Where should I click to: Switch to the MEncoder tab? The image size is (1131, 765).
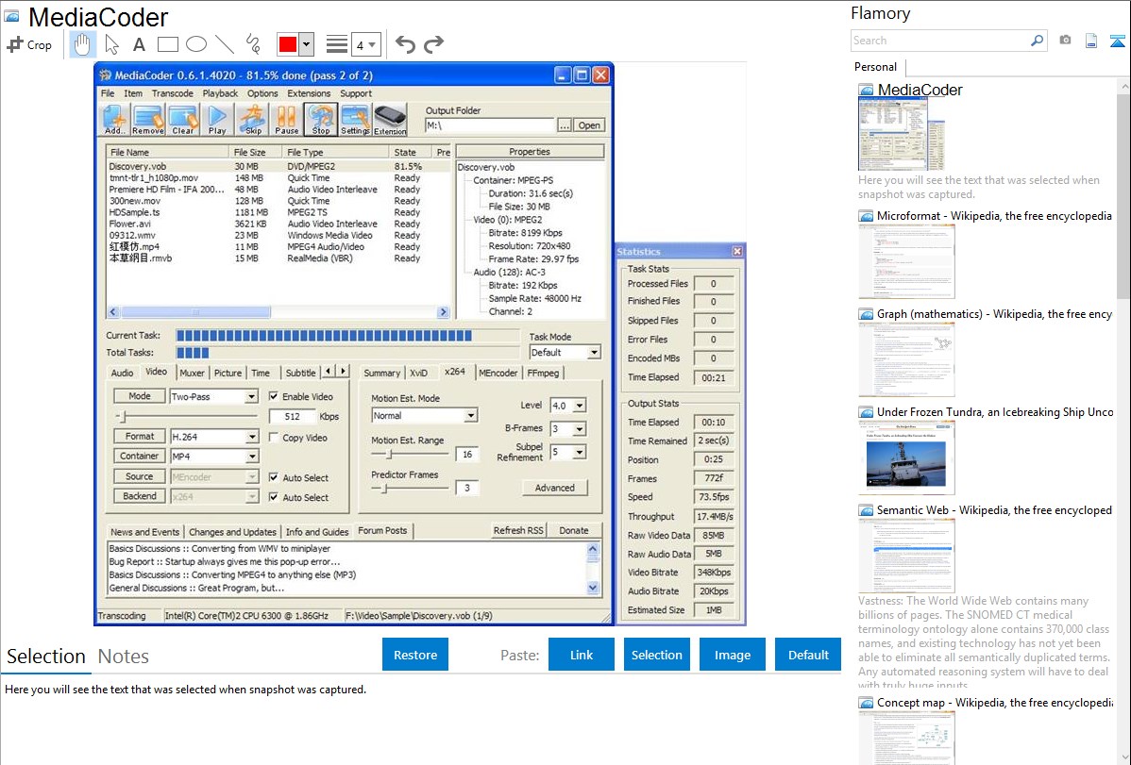(498, 373)
